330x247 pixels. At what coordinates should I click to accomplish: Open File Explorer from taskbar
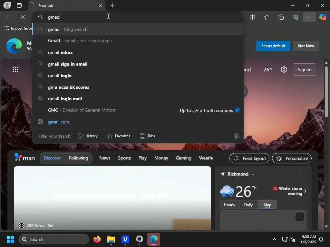[x=111, y=239]
